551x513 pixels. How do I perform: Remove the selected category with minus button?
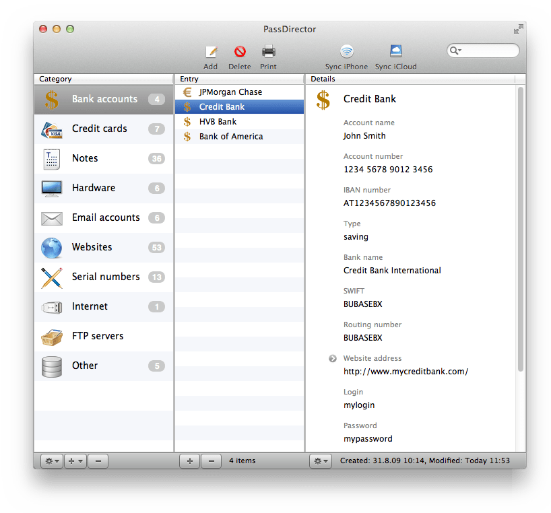point(98,460)
